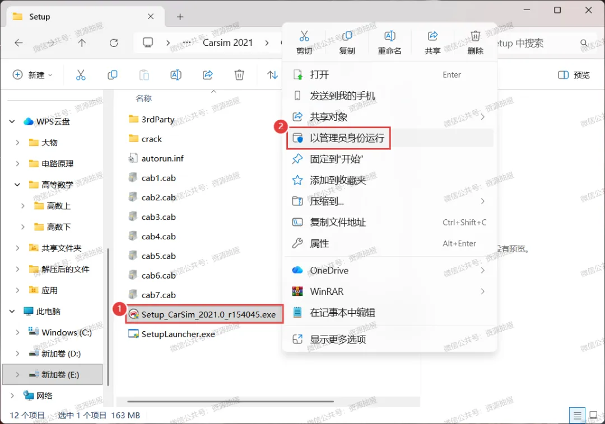The image size is (605, 424).
Task: Select the SetupLauncher.exe file
Action: (x=172, y=334)
